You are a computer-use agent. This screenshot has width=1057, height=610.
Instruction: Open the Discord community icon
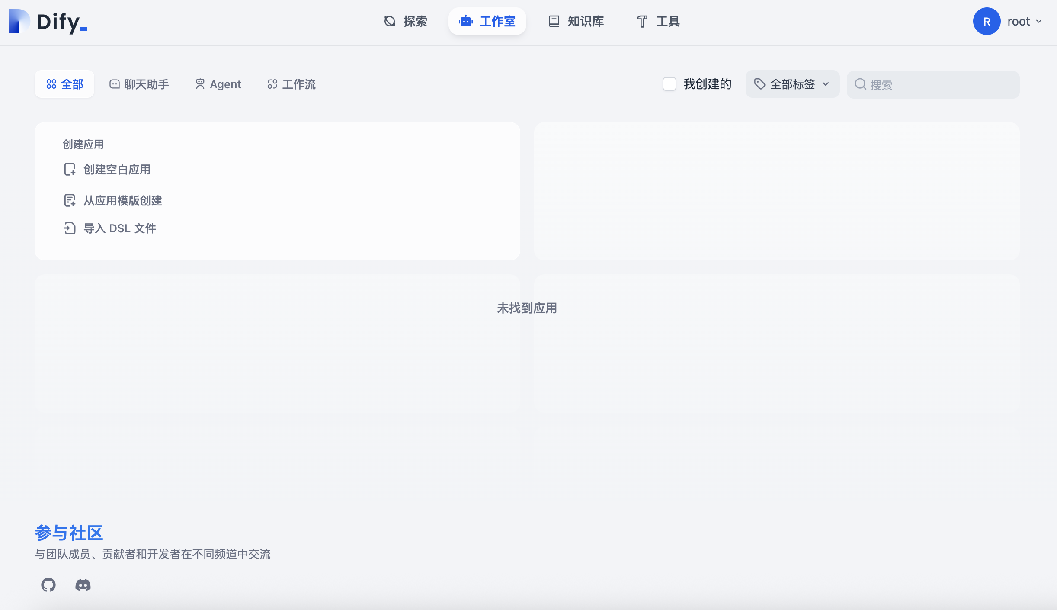pos(82,585)
